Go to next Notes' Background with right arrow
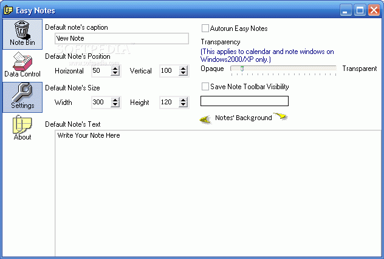Image resolution: width=384 pixels, height=259 pixels. tap(281, 116)
